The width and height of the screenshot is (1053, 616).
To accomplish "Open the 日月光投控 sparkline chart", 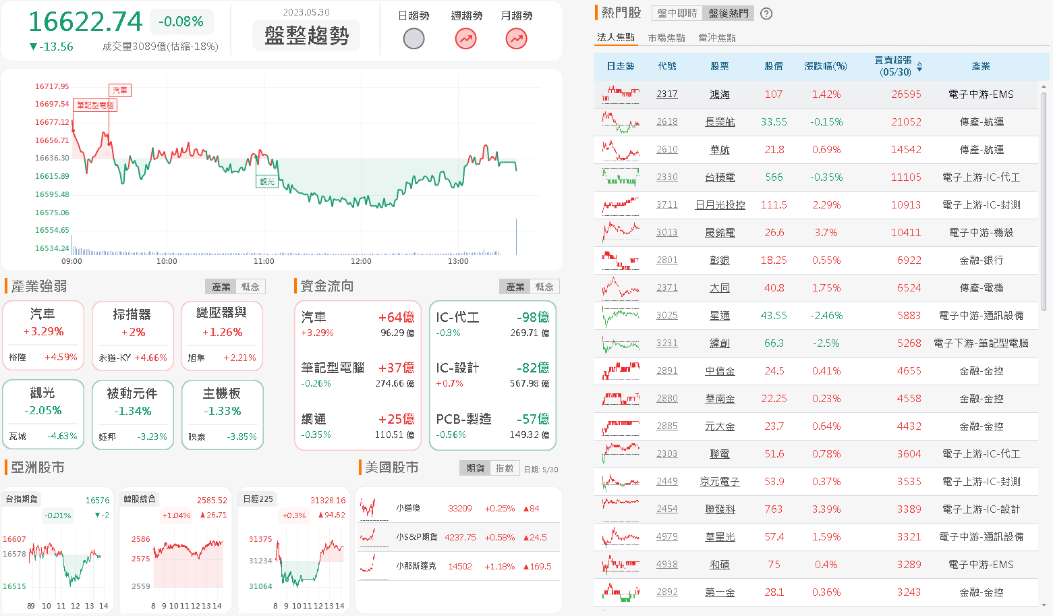I will click(621, 204).
